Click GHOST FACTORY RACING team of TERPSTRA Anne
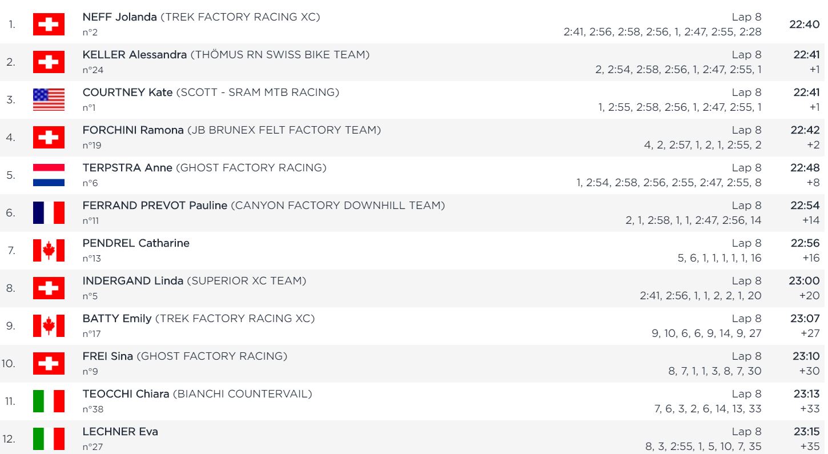The height and width of the screenshot is (454, 828). (251, 168)
